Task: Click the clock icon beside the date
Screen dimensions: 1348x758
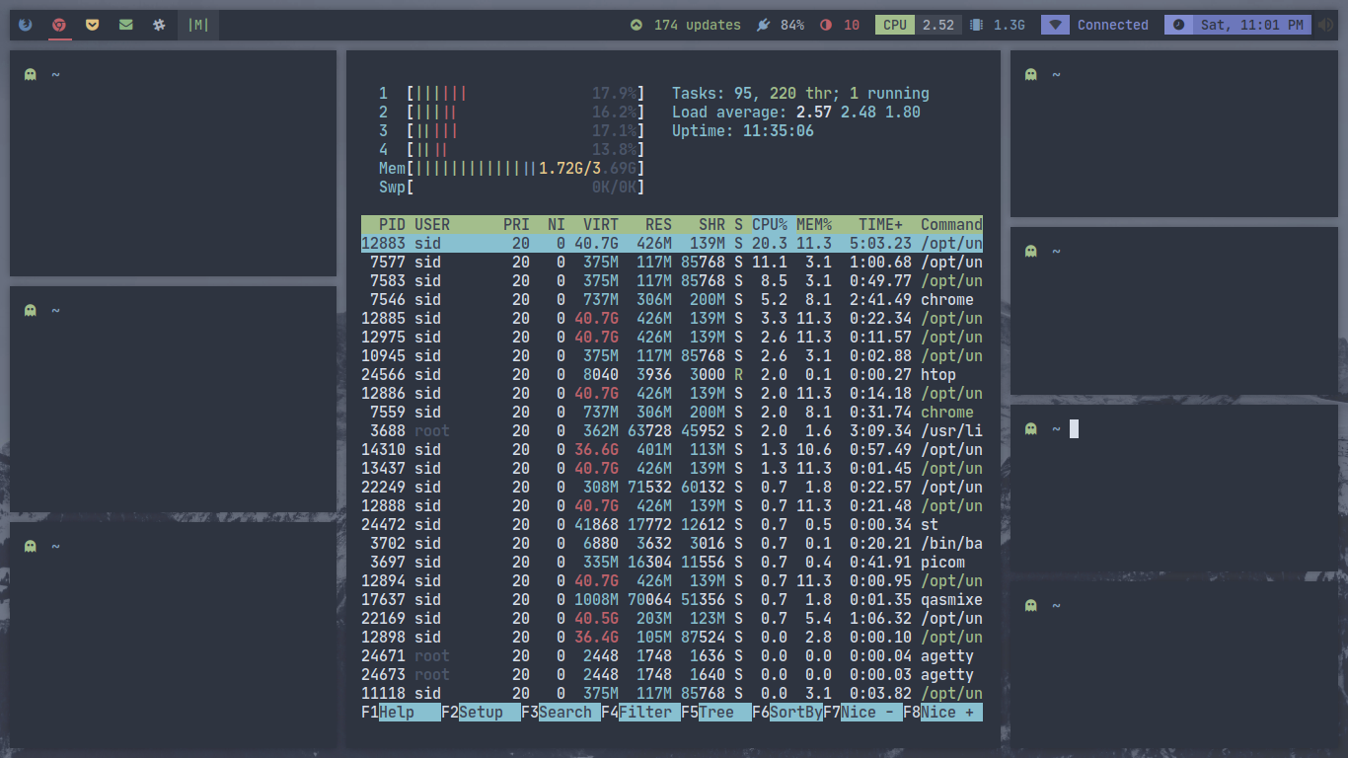Action: click(1178, 25)
